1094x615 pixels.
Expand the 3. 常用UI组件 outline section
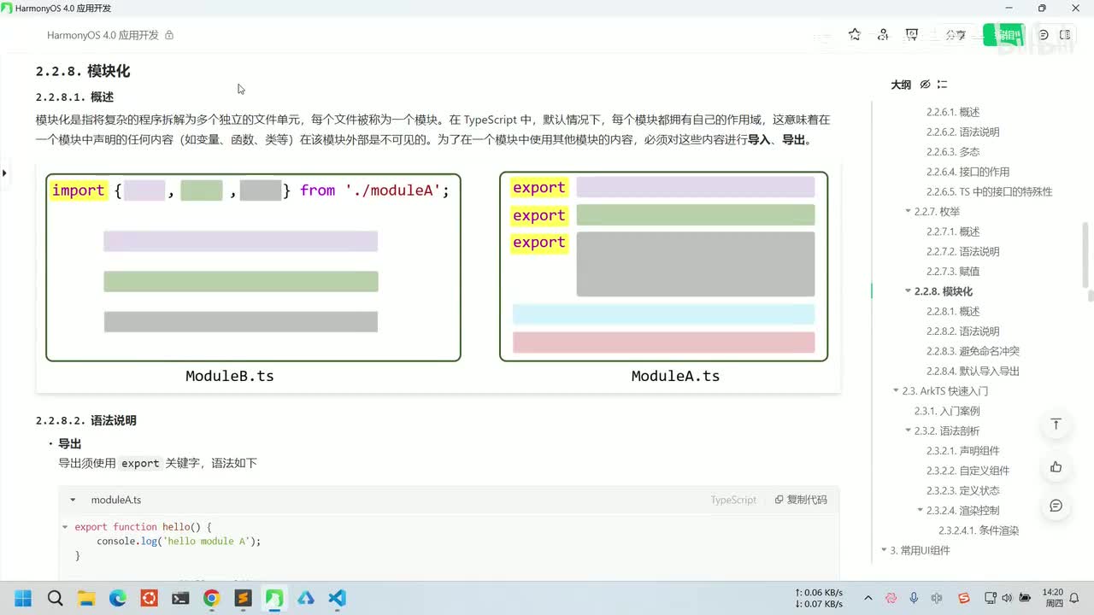click(x=884, y=550)
